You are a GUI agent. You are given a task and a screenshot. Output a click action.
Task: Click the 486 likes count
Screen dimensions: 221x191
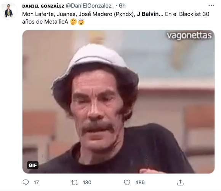click(x=140, y=183)
